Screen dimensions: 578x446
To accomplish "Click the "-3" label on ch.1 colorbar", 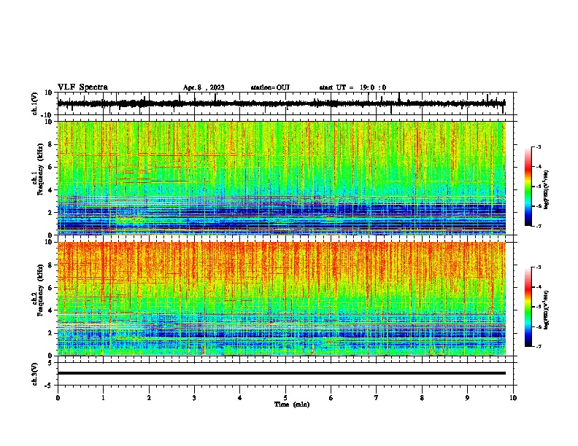I will tap(539, 147).
